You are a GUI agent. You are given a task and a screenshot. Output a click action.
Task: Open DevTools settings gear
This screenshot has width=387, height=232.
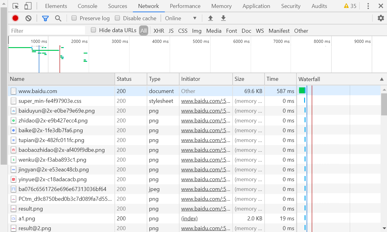point(381,18)
